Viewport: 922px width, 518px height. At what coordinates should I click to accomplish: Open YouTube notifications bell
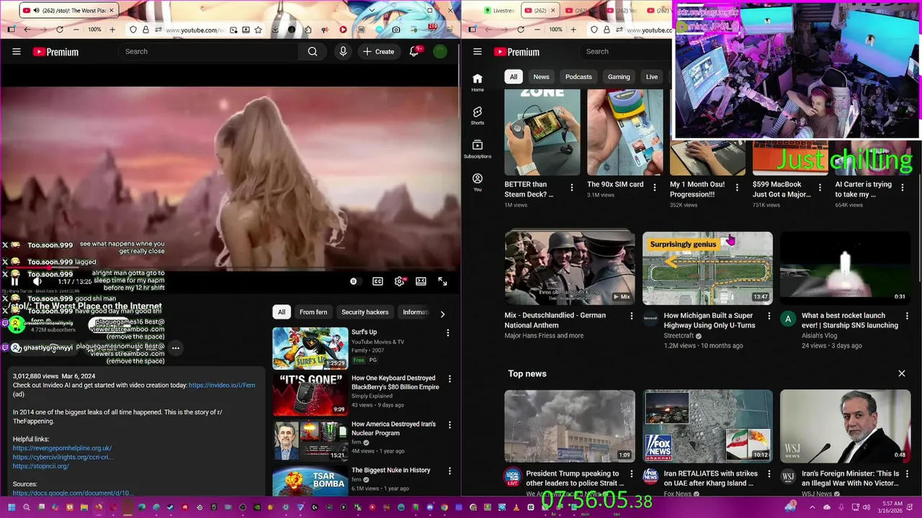(x=413, y=52)
